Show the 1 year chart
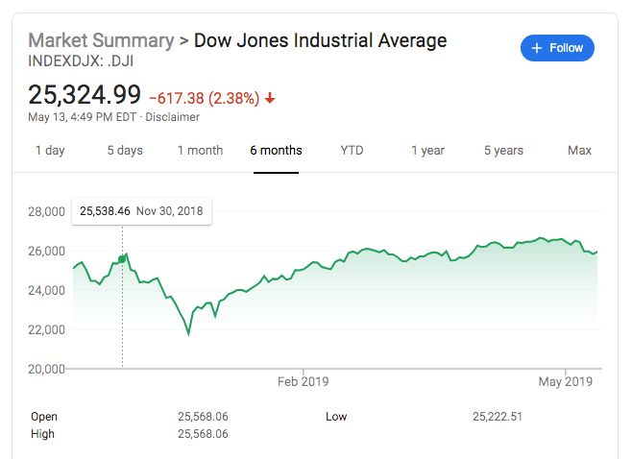Screen dimensions: 632x459 pyautogui.click(x=427, y=150)
